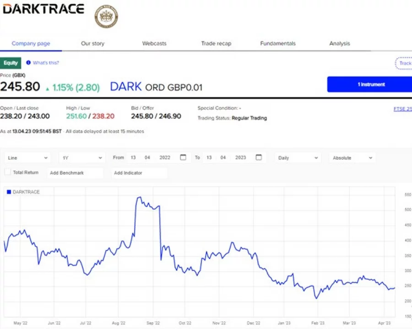Click the blue DARKTRACE legend square

point(9,192)
